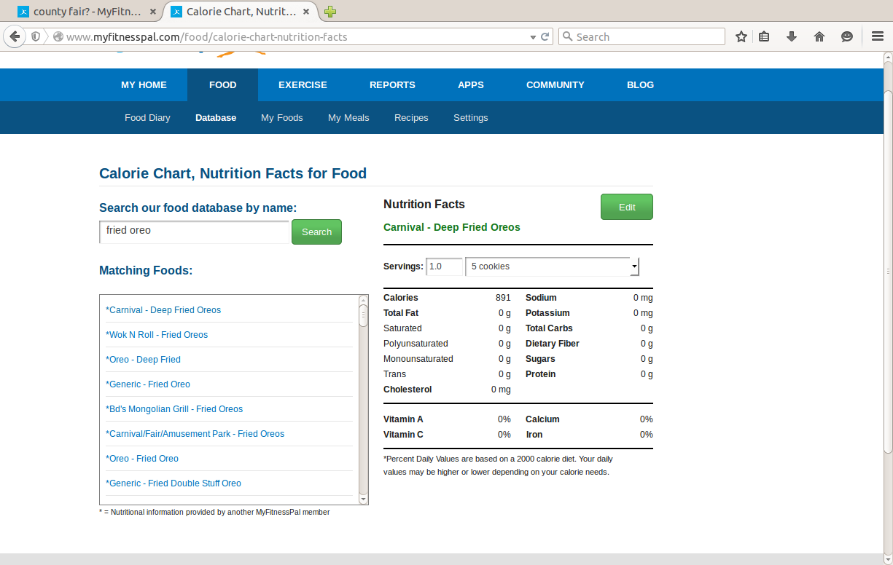Open EXERCISE navigation item

303,84
